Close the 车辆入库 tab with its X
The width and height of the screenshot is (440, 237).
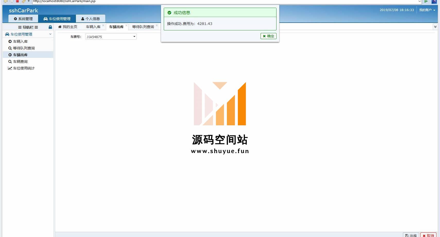tap(103, 25)
